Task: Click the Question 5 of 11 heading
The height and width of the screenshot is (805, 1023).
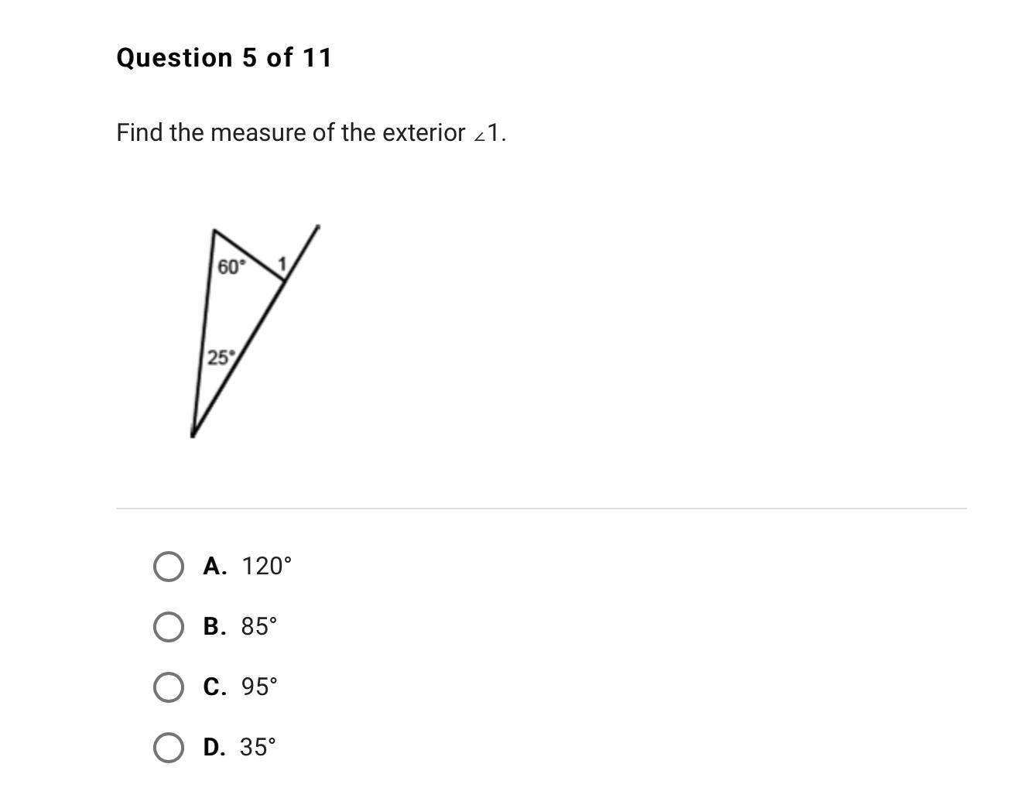Action: [224, 58]
